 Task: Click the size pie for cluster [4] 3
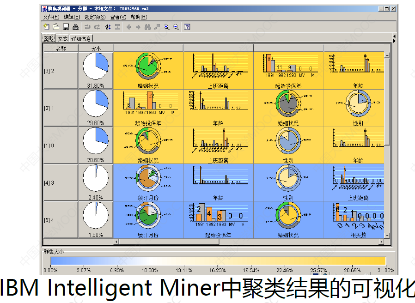tap(96, 178)
